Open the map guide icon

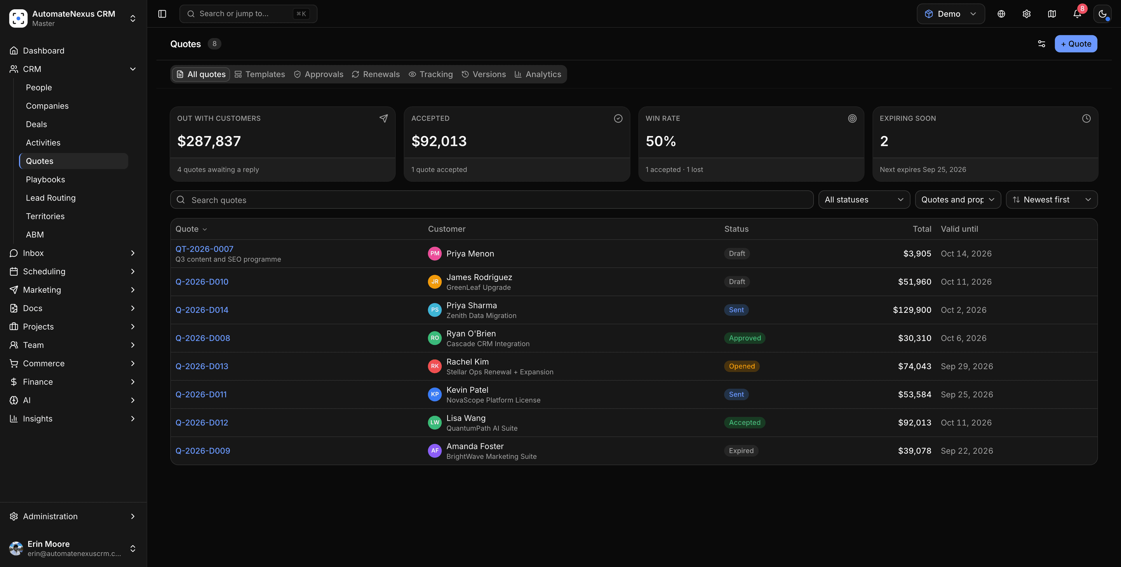[x=1052, y=14]
